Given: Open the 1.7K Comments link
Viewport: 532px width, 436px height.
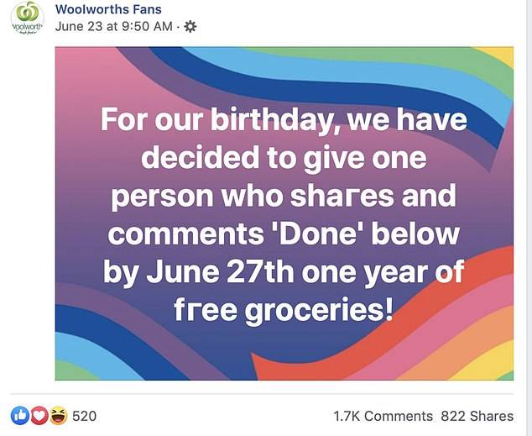Looking at the screenshot, I should [x=383, y=416].
